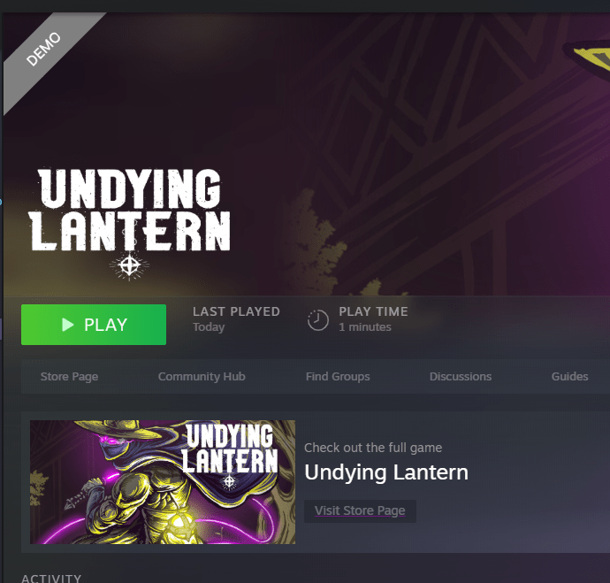Viewport: 610px width, 583px height.
Task: Click the full game artwork thumbnail
Action: 163,482
